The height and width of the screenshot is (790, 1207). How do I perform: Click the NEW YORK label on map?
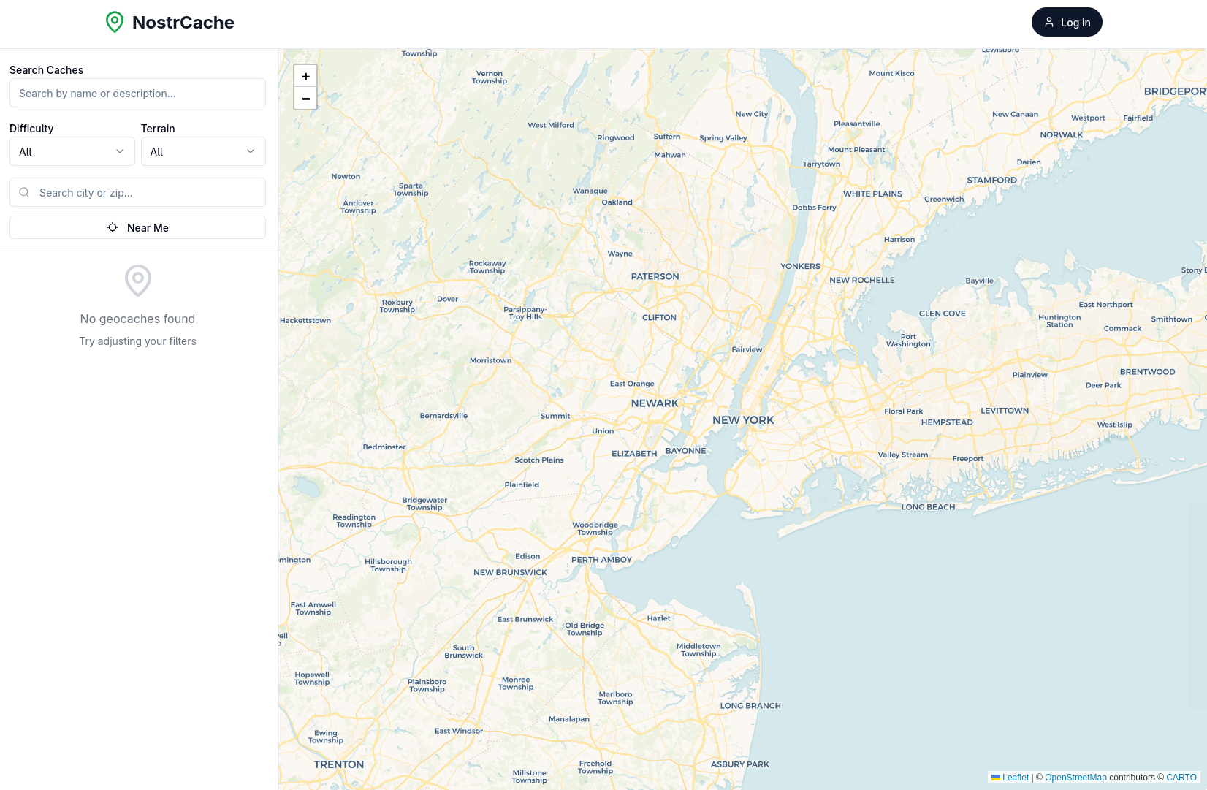(x=743, y=420)
